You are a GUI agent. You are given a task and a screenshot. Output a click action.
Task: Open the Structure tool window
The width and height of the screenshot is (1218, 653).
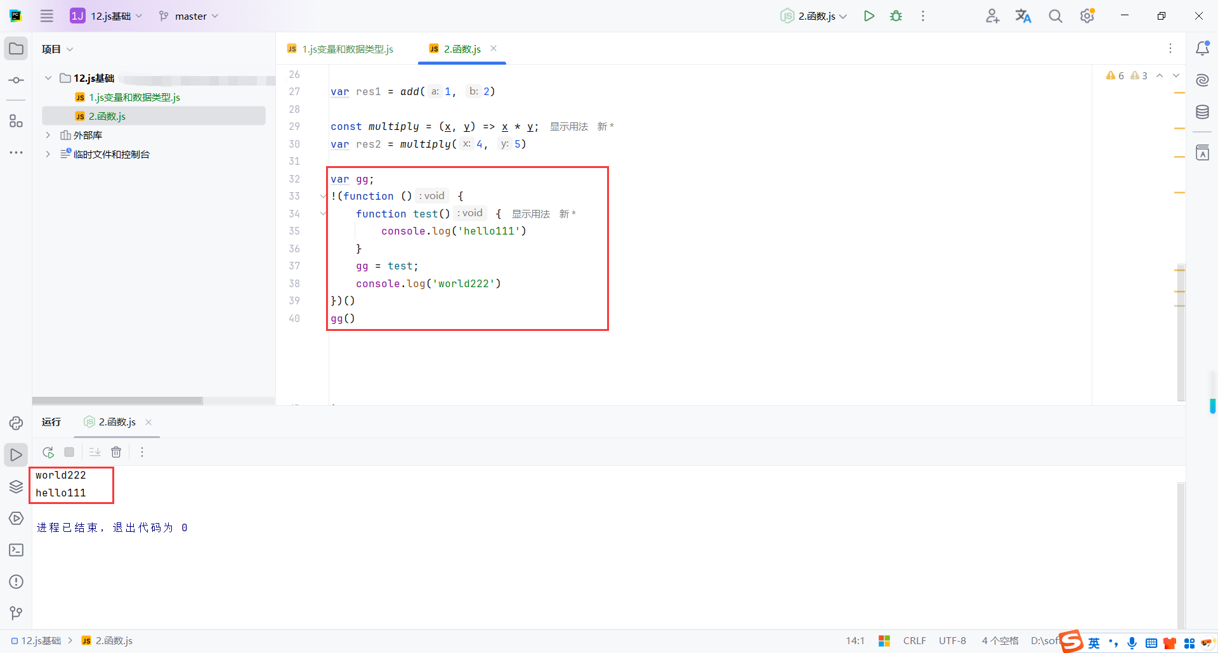16,120
